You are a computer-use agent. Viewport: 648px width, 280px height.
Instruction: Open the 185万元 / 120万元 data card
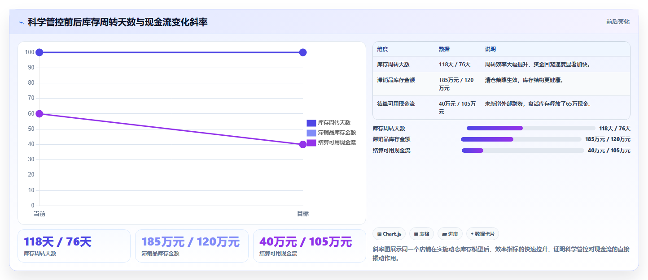pos(192,246)
